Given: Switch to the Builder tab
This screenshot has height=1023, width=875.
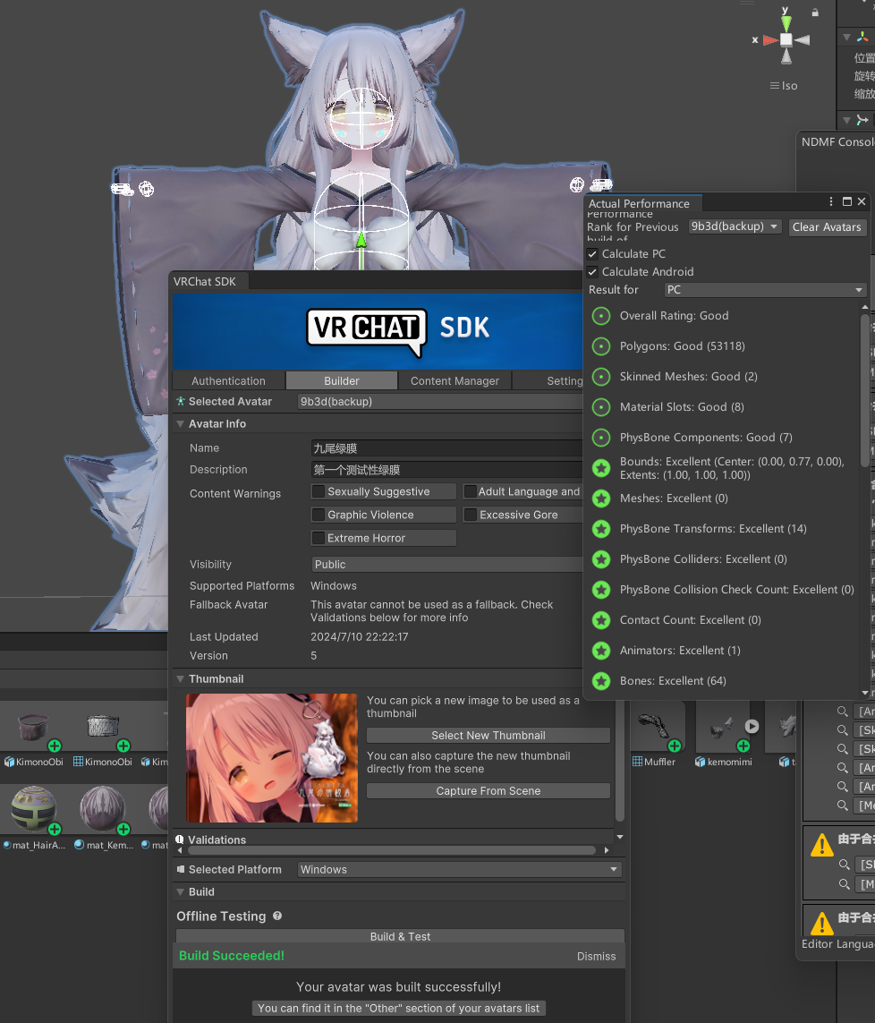Looking at the screenshot, I should [x=342, y=380].
